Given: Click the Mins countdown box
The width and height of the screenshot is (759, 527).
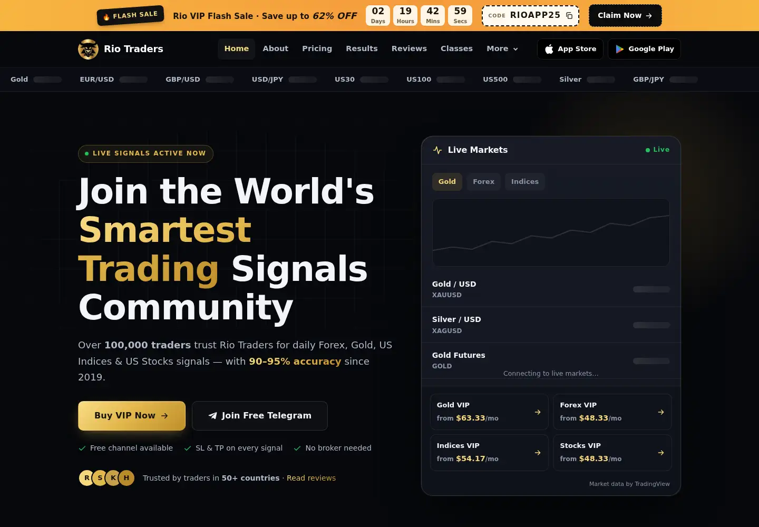Looking at the screenshot, I should (433, 15).
